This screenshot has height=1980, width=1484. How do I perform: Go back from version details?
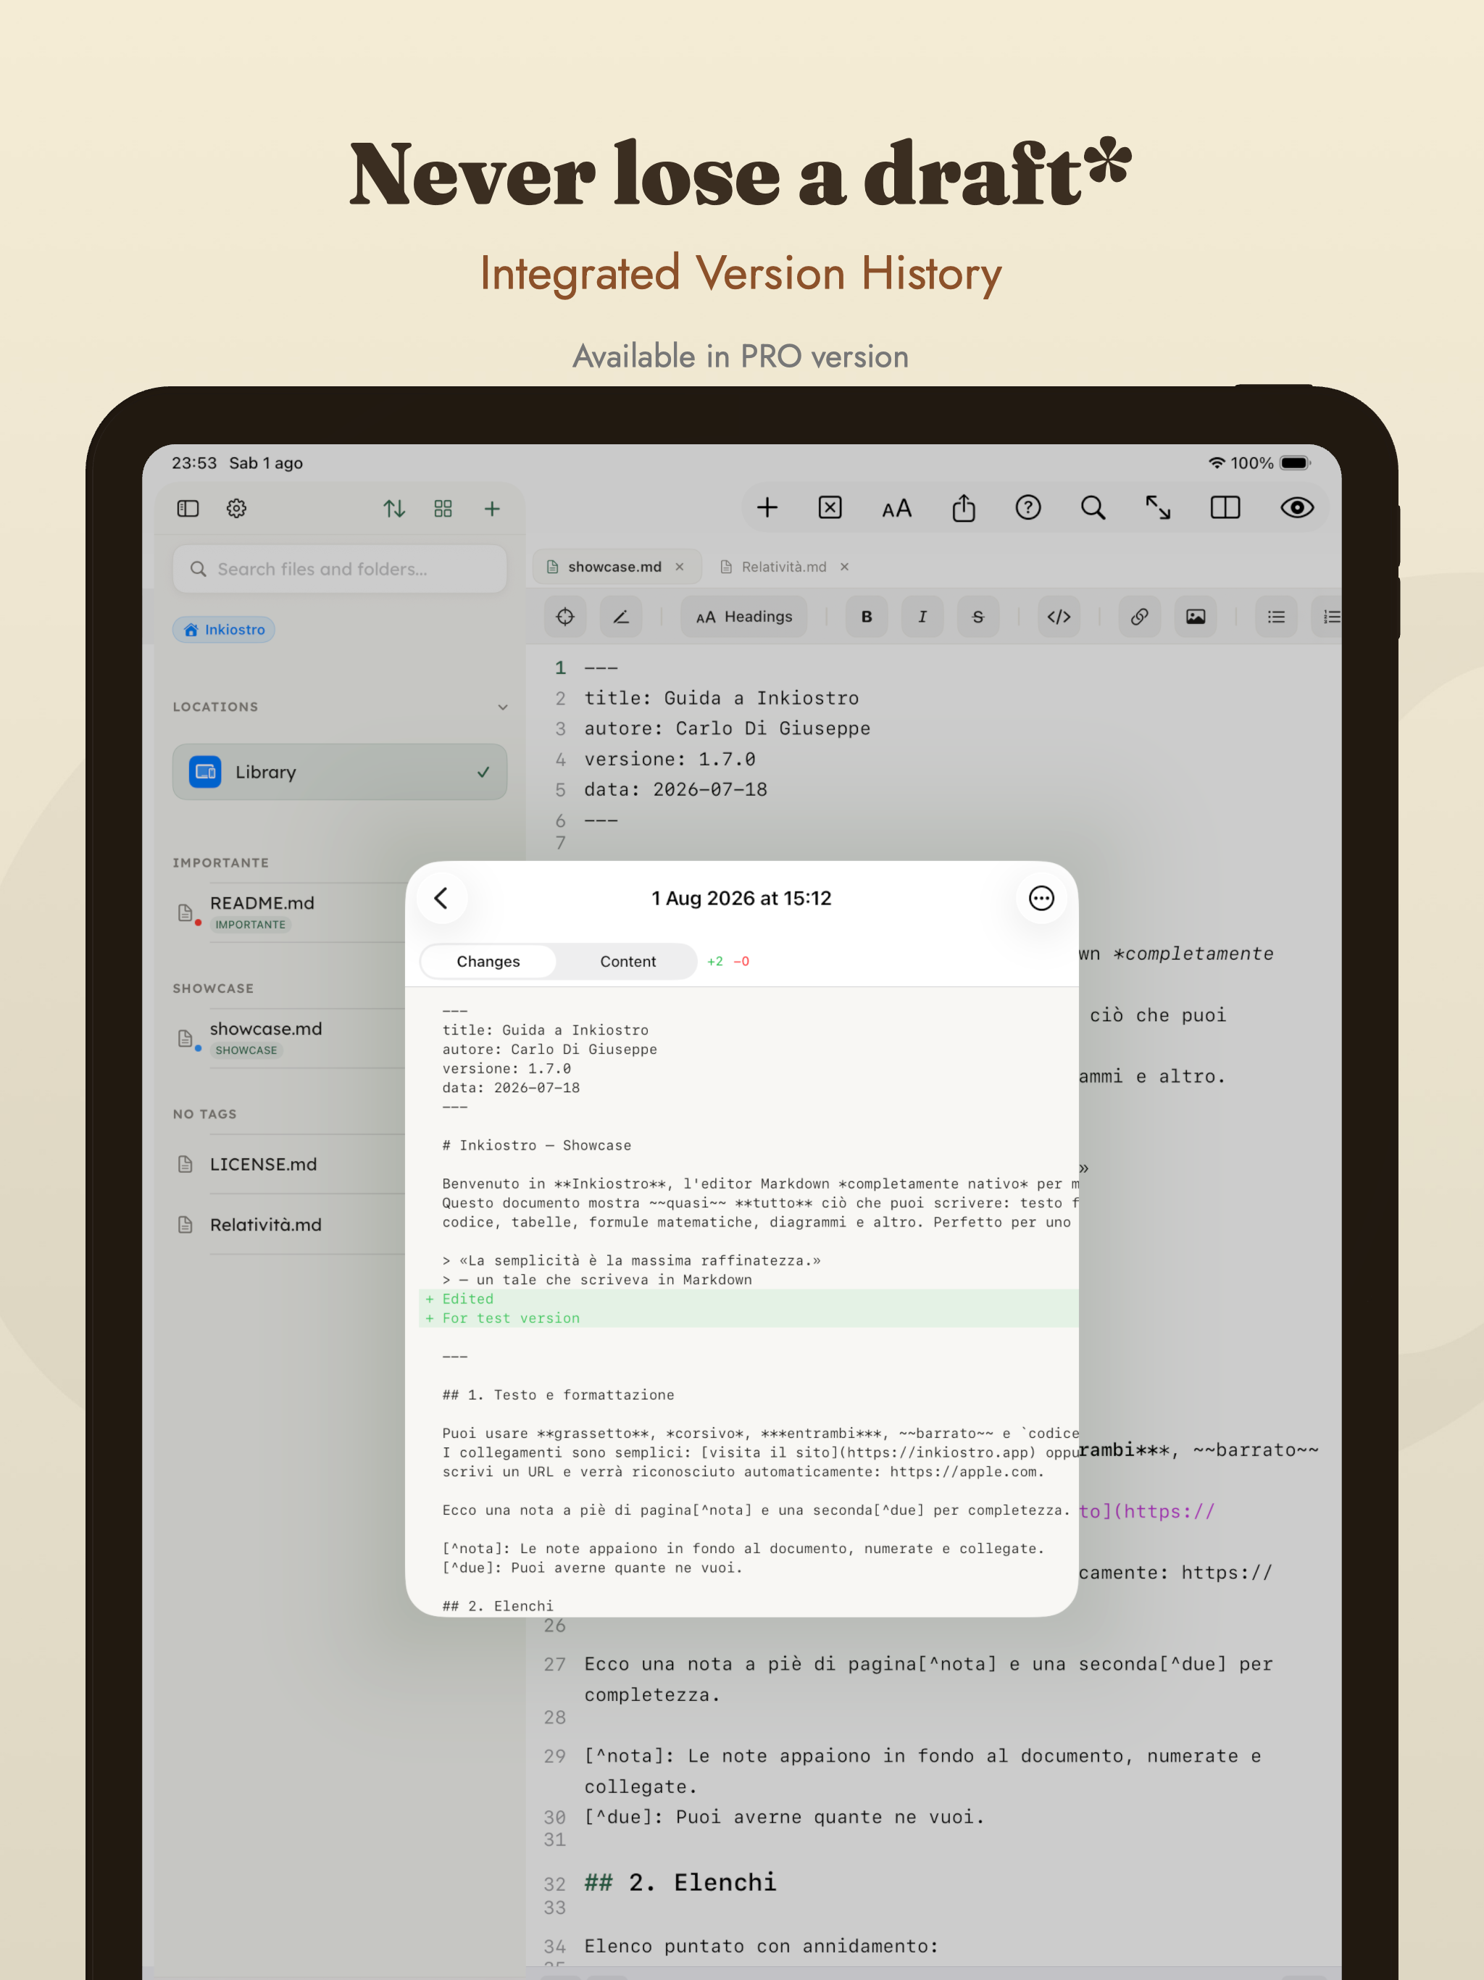tap(441, 898)
